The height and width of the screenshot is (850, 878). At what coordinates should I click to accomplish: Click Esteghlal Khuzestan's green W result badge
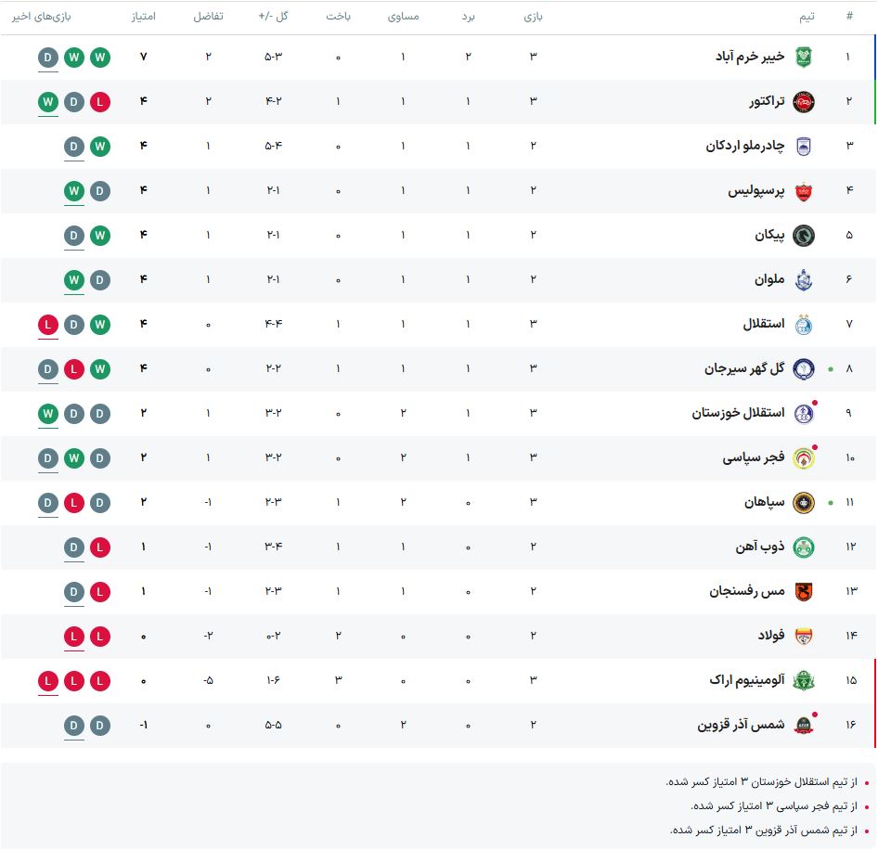48,413
